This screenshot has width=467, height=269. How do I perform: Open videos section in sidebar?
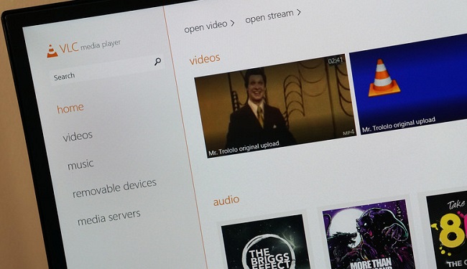pyautogui.click(x=78, y=136)
